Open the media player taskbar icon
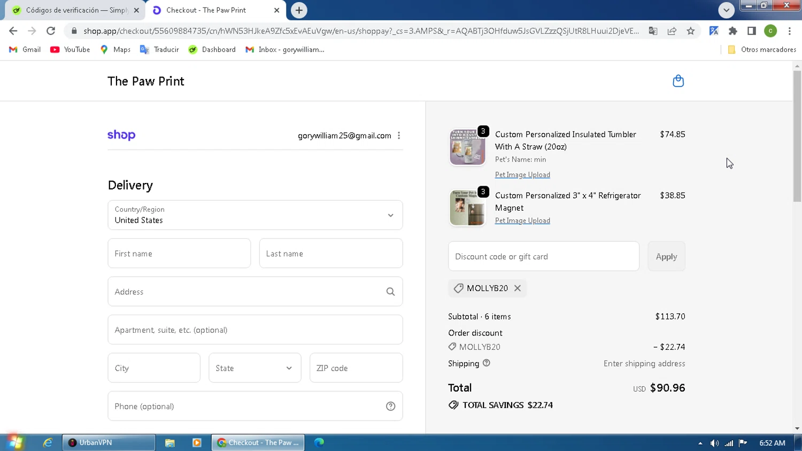 coord(197,442)
